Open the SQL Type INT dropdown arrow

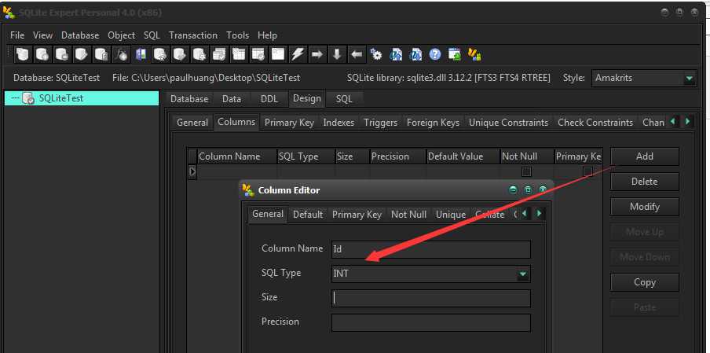(x=523, y=274)
